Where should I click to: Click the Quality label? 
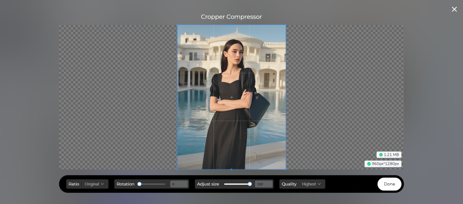tap(289, 184)
